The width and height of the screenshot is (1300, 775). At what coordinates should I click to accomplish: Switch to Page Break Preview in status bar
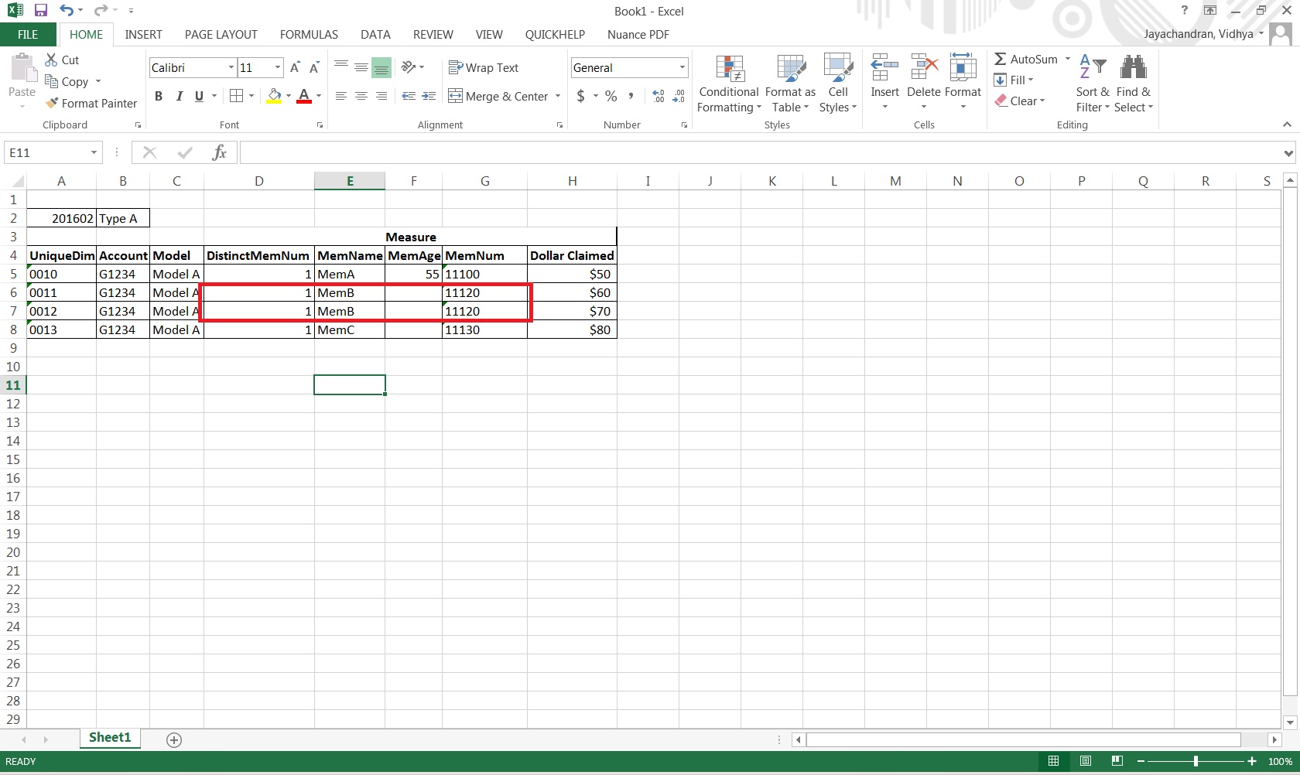click(x=1117, y=761)
